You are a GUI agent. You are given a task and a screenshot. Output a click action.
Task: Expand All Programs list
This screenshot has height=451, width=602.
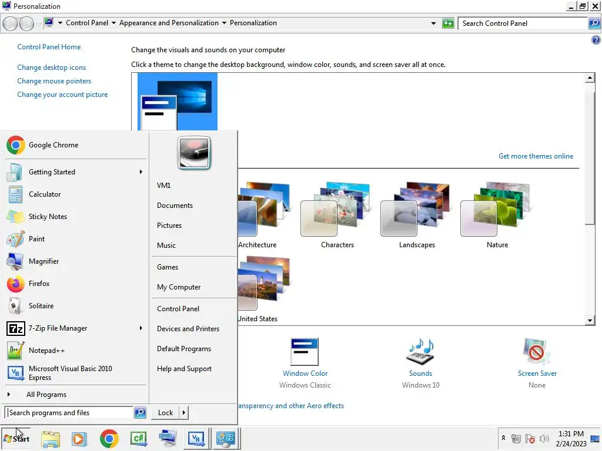(x=76, y=395)
